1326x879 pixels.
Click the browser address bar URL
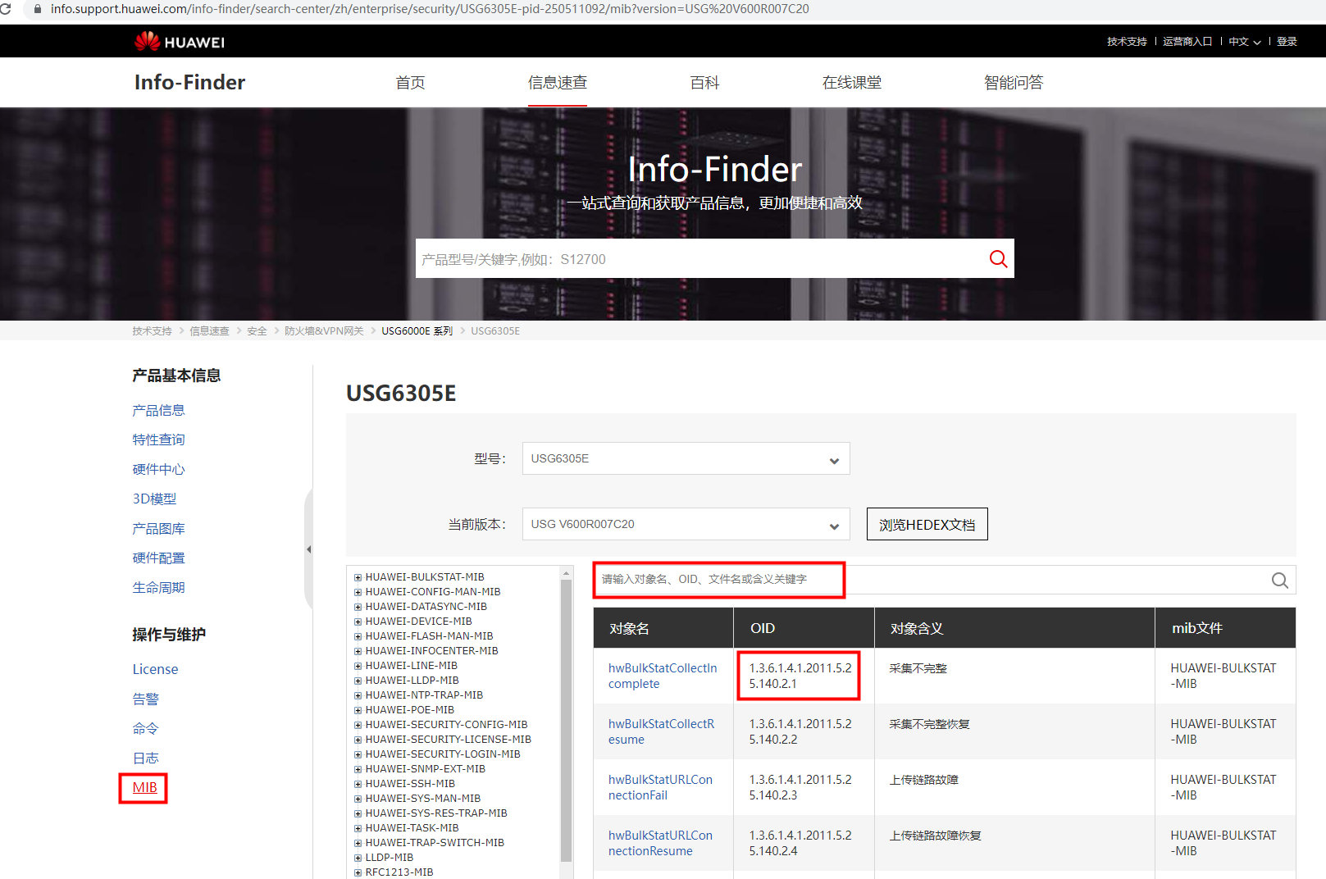click(x=430, y=9)
